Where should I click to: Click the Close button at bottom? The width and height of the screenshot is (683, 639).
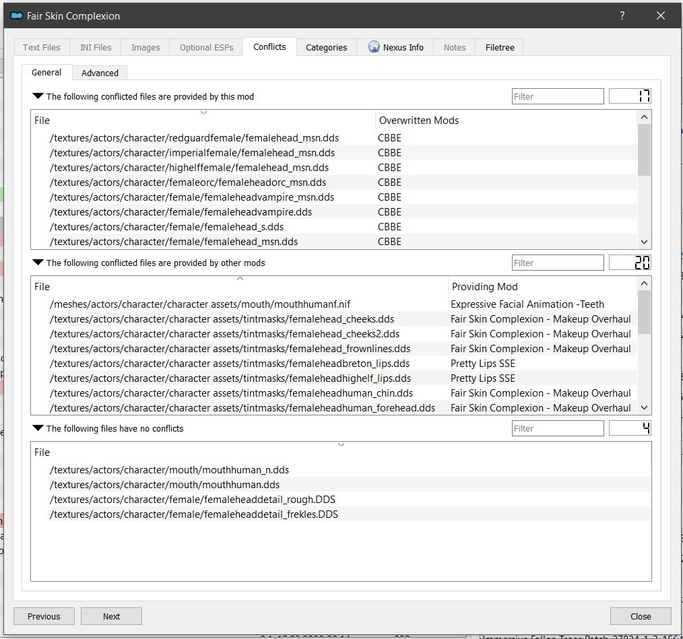pos(641,616)
